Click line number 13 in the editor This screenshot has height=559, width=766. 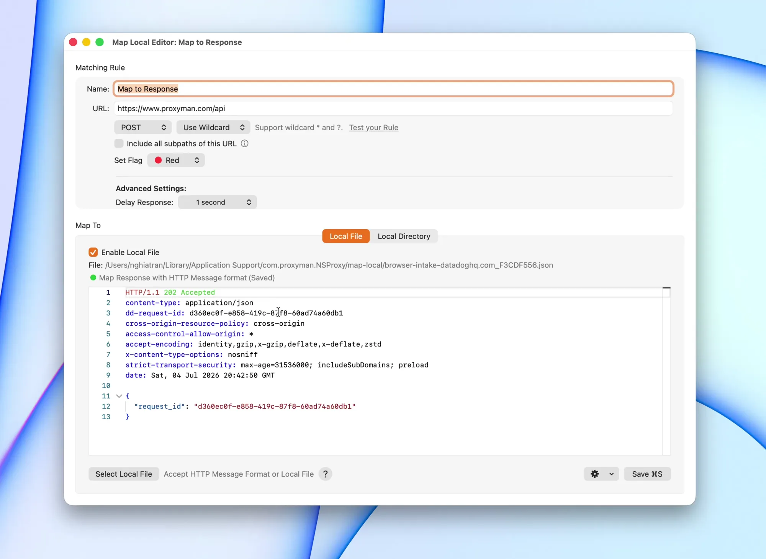[x=106, y=416]
